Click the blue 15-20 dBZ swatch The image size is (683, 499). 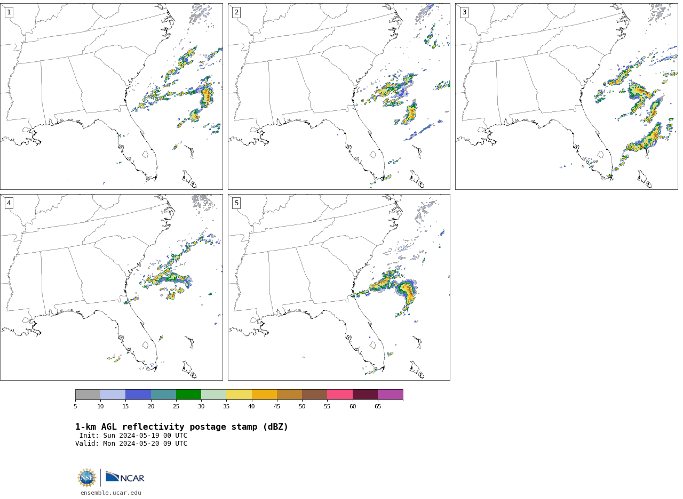(x=138, y=395)
